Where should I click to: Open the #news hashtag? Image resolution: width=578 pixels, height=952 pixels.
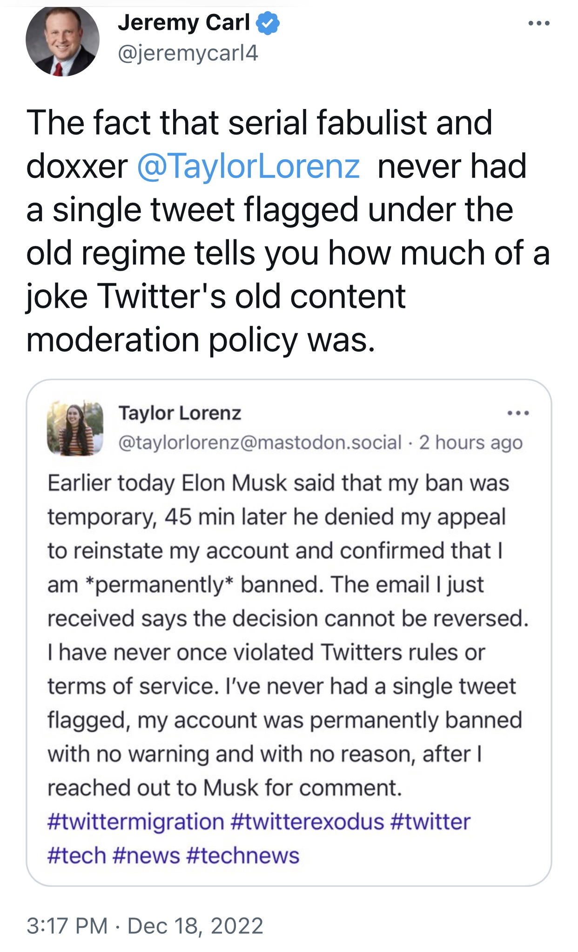[x=146, y=856]
